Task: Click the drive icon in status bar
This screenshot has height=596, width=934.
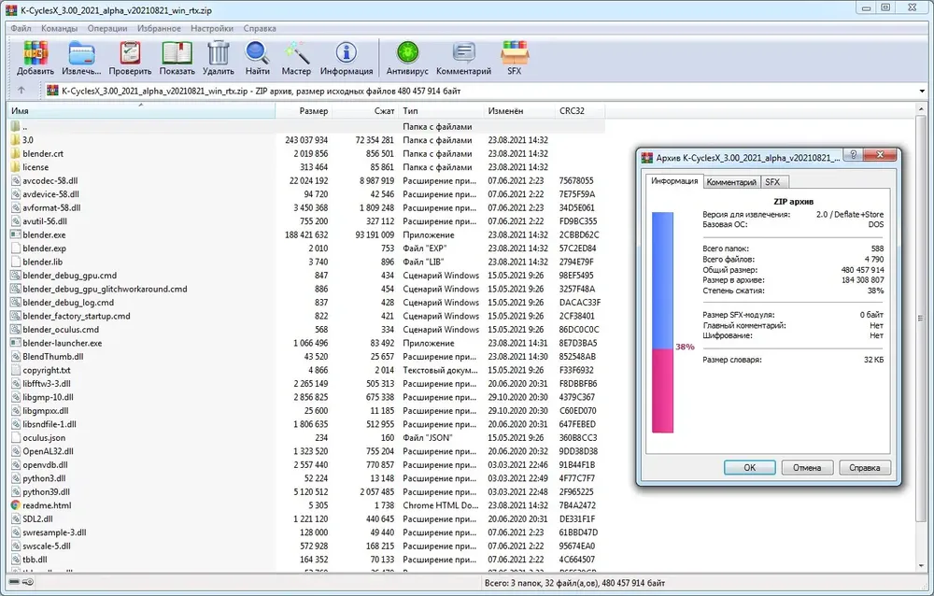Action: (14, 582)
